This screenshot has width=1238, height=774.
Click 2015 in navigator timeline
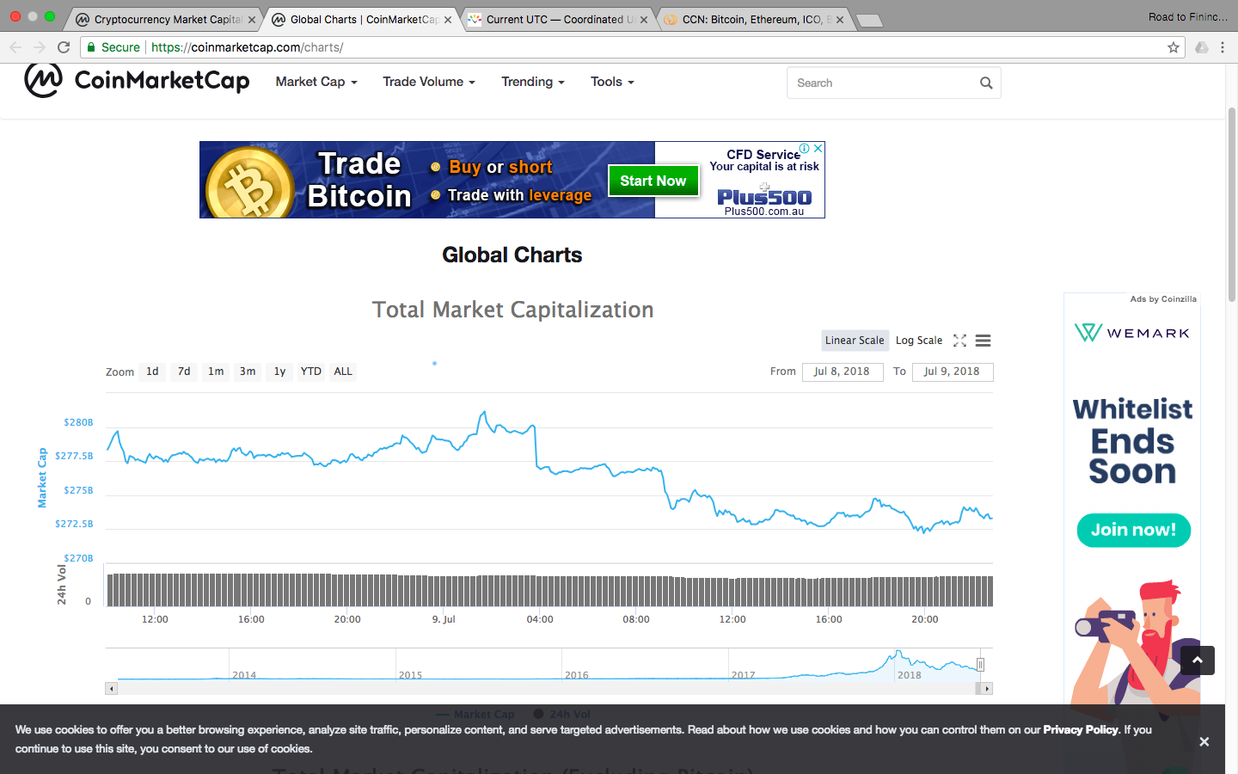click(x=410, y=675)
